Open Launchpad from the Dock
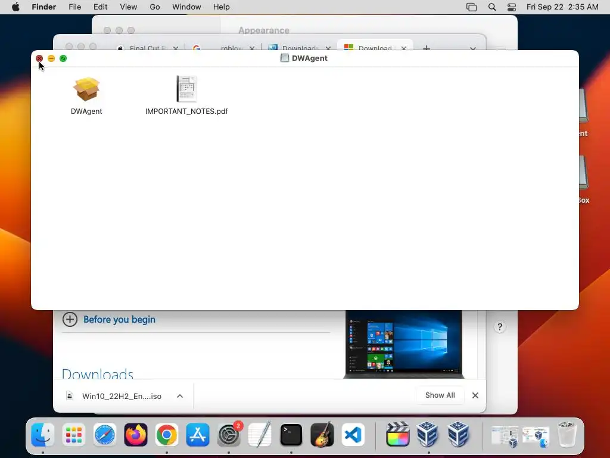The width and height of the screenshot is (610, 458). (73, 435)
